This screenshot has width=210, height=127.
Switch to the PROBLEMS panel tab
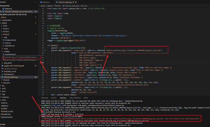45,98
